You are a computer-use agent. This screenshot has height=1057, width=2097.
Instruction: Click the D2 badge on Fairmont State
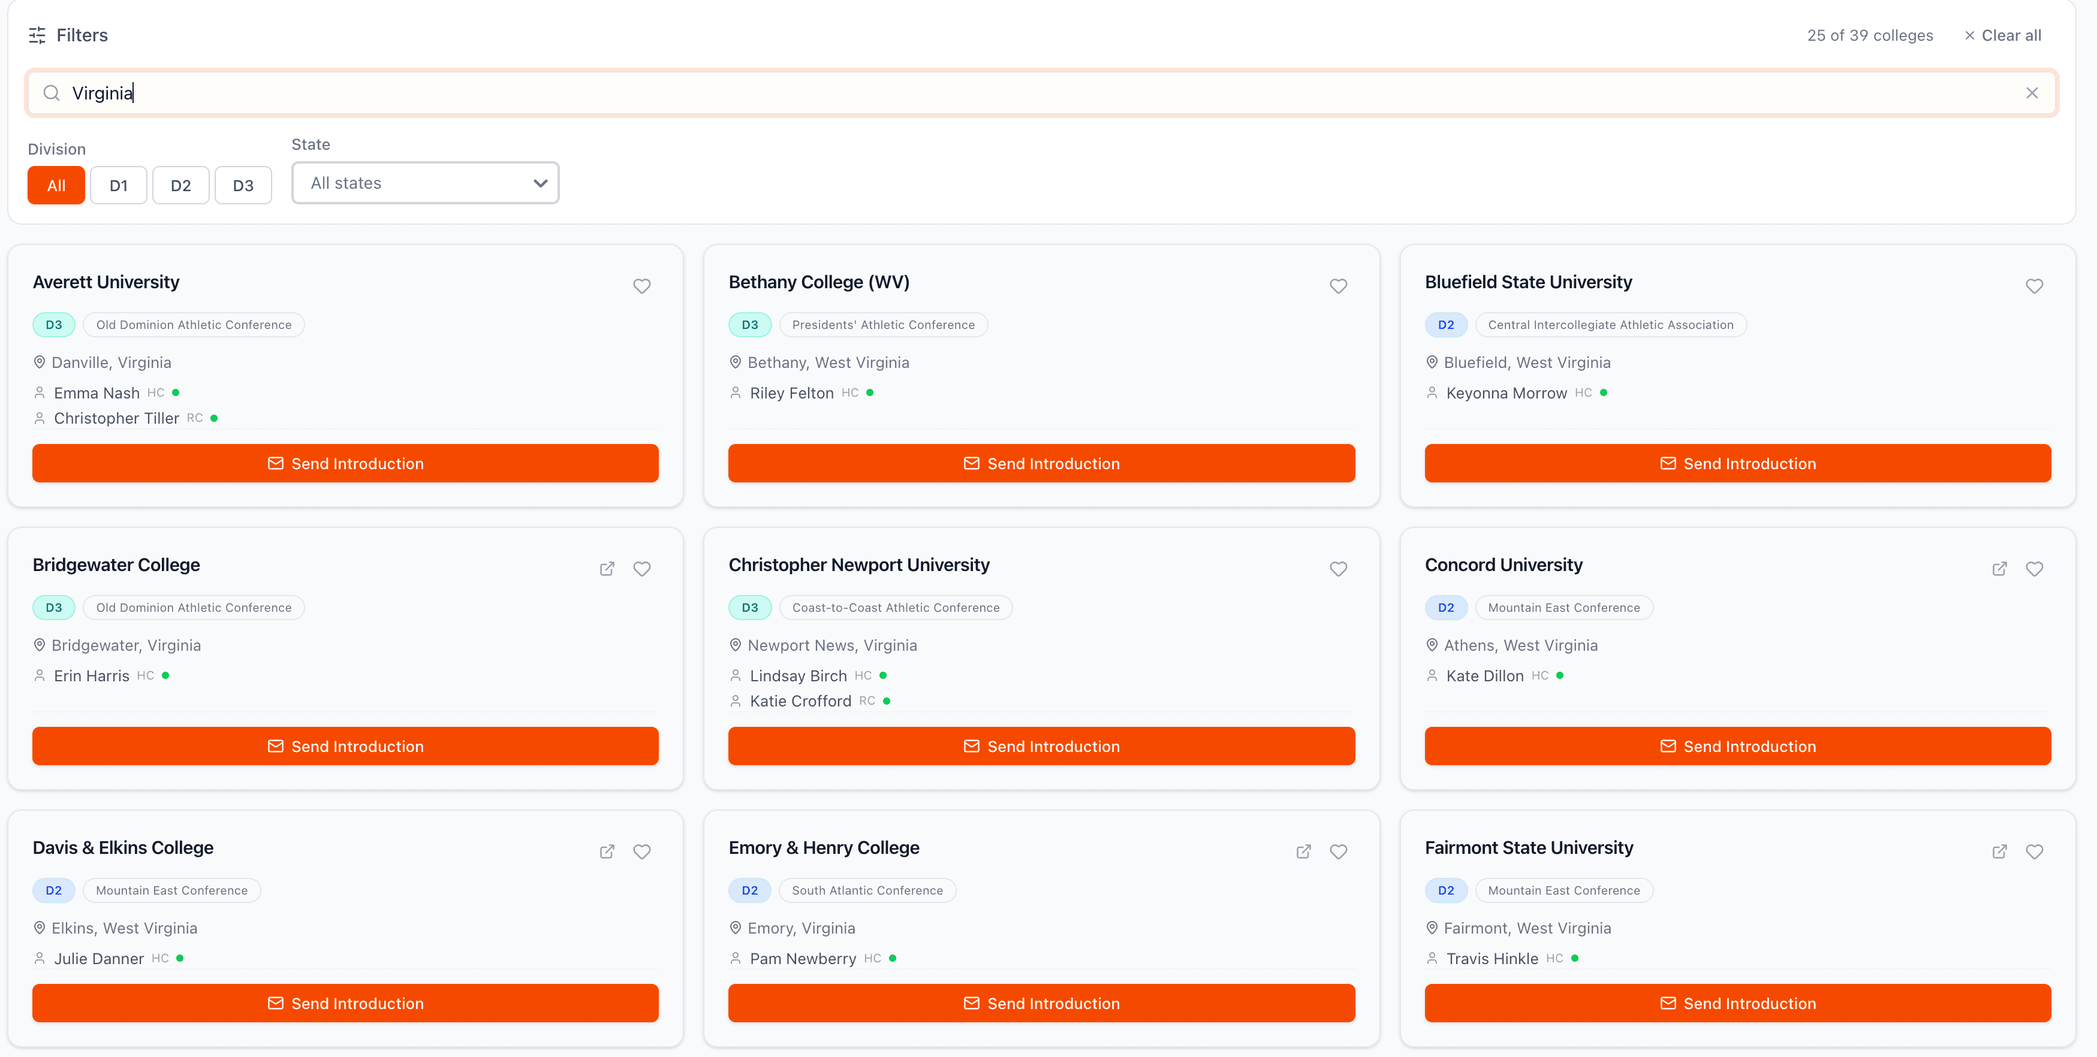tap(1446, 890)
